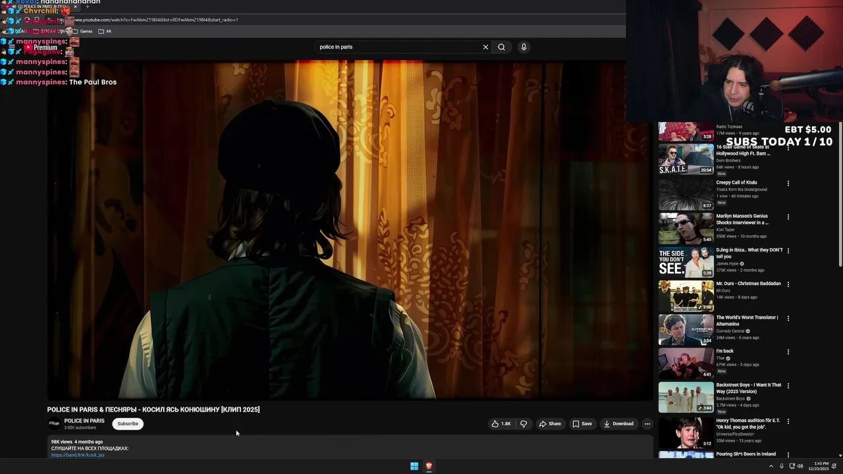Screen dimensions: 843x474
Task: Open 16 Stair Game of Skate thumbnail
Action: (x=686, y=159)
